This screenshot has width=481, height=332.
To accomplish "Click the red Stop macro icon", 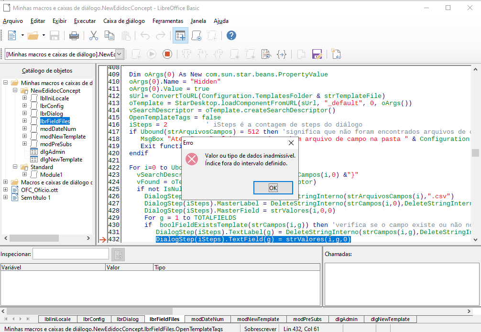I will click(167, 54).
